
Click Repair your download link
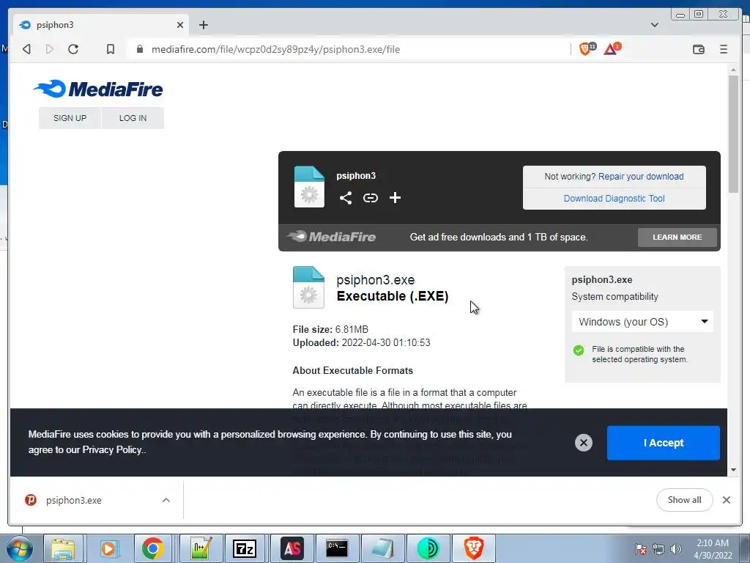click(640, 177)
